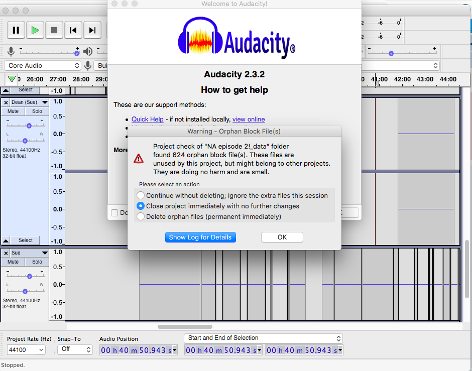The image size is (472, 371).
Task: Click Show Log for Details button
Action: tap(200, 237)
